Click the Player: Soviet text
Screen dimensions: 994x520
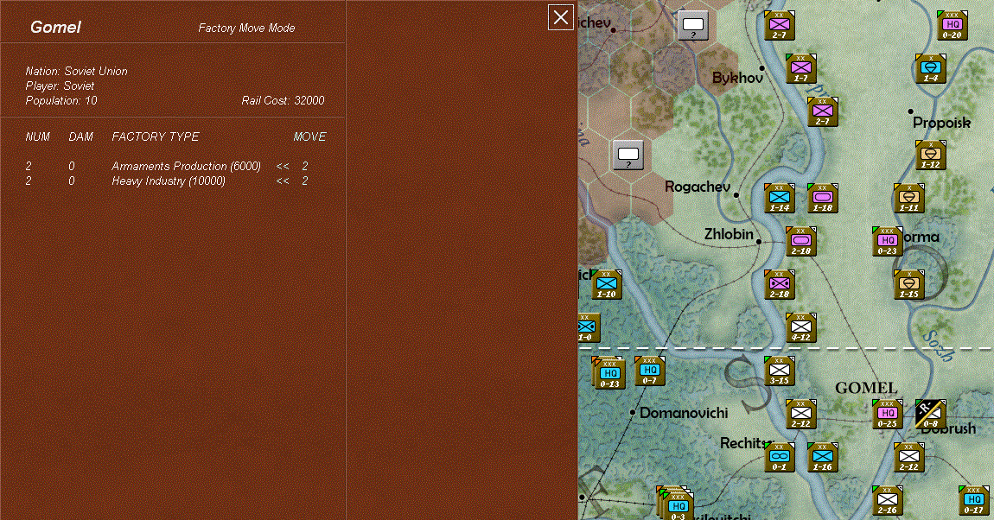(x=60, y=86)
